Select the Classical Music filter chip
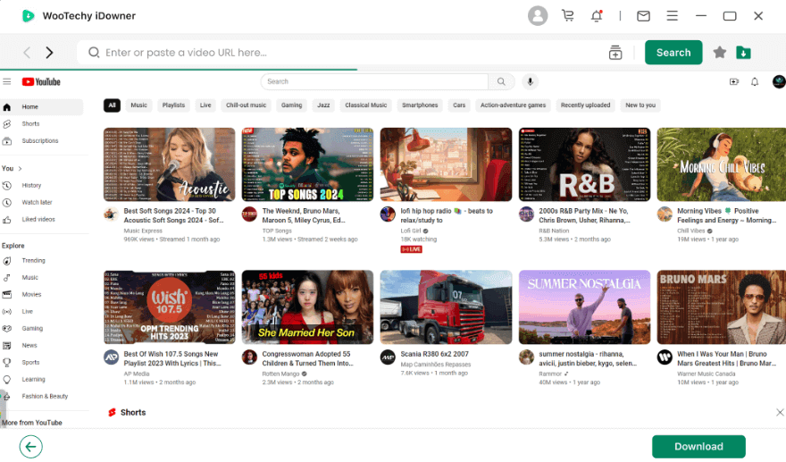 click(x=365, y=105)
